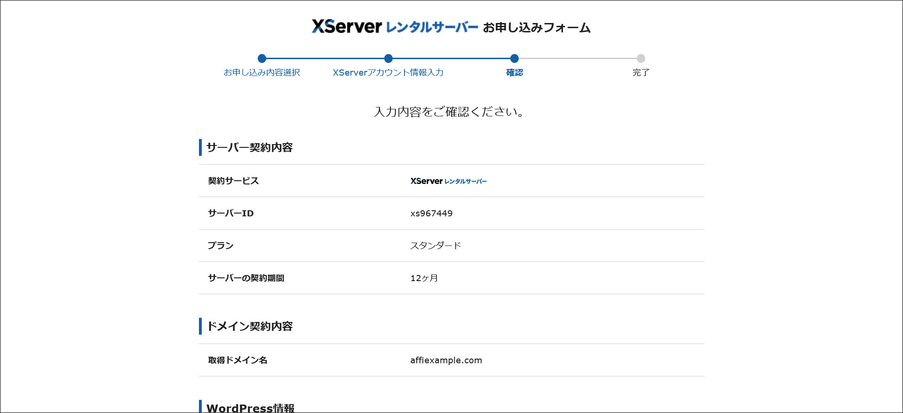This screenshot has width=903, height=413.
Task: Click the 入力内容をご確認ください message
Action: click(449, 112)
